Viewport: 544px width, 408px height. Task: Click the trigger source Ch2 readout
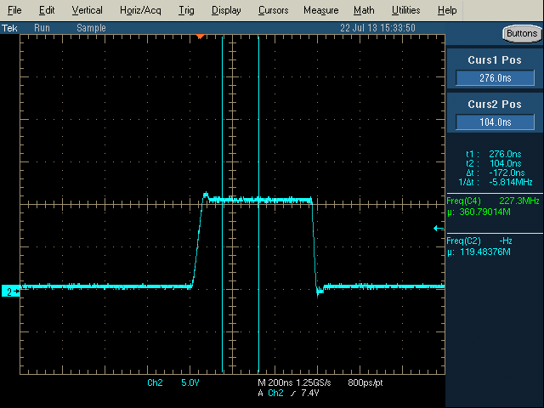tap(275, 393)
